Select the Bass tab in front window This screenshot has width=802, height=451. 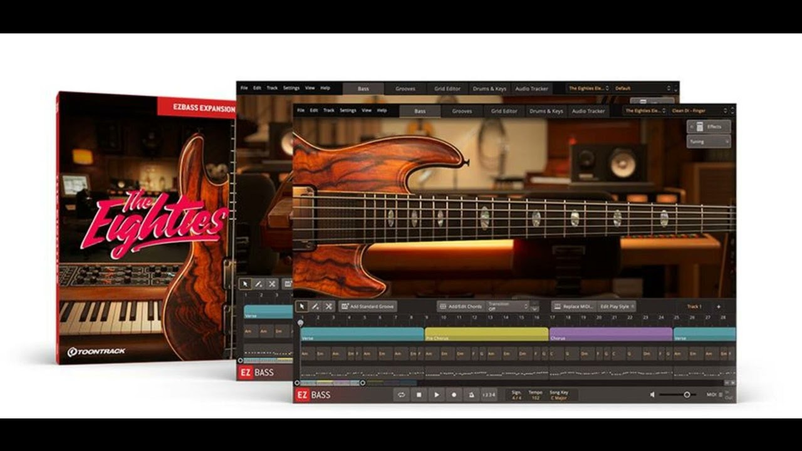coord(420,111)
